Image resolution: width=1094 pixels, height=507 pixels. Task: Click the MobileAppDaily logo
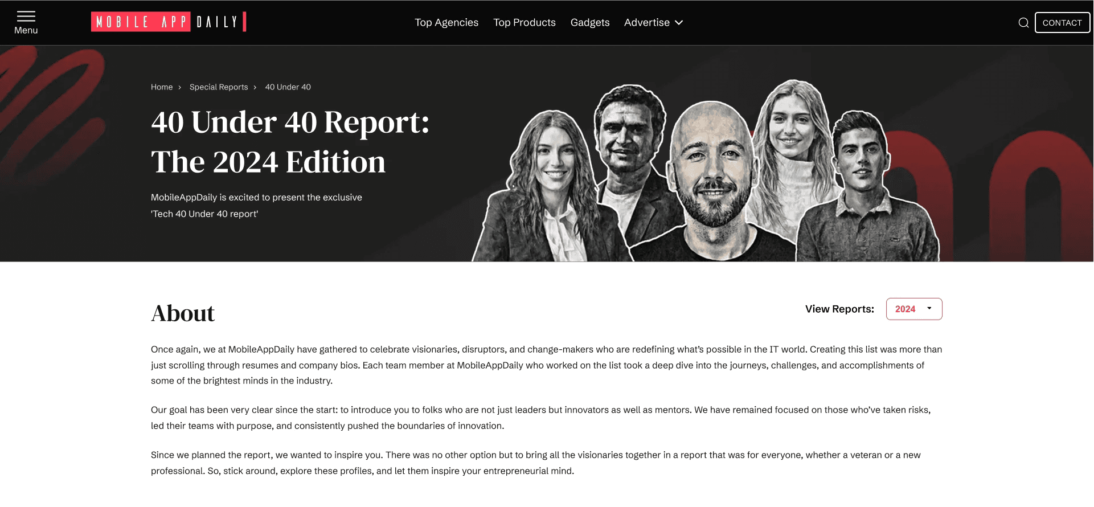(x=169, y=22)
